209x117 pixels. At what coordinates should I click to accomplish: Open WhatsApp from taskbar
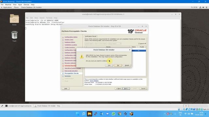113,114
